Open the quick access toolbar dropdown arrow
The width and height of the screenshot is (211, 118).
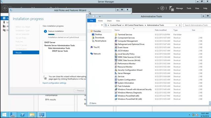[x=100, y=17]
